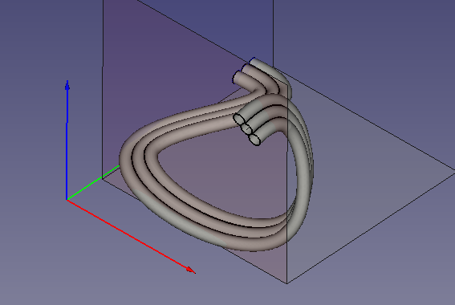Select the green Y-axis line
This screenshot has height=305, width=455.
point(93,183)
